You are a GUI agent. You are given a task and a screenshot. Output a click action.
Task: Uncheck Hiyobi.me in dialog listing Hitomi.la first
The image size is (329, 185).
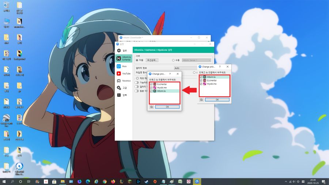click(201, 84)
